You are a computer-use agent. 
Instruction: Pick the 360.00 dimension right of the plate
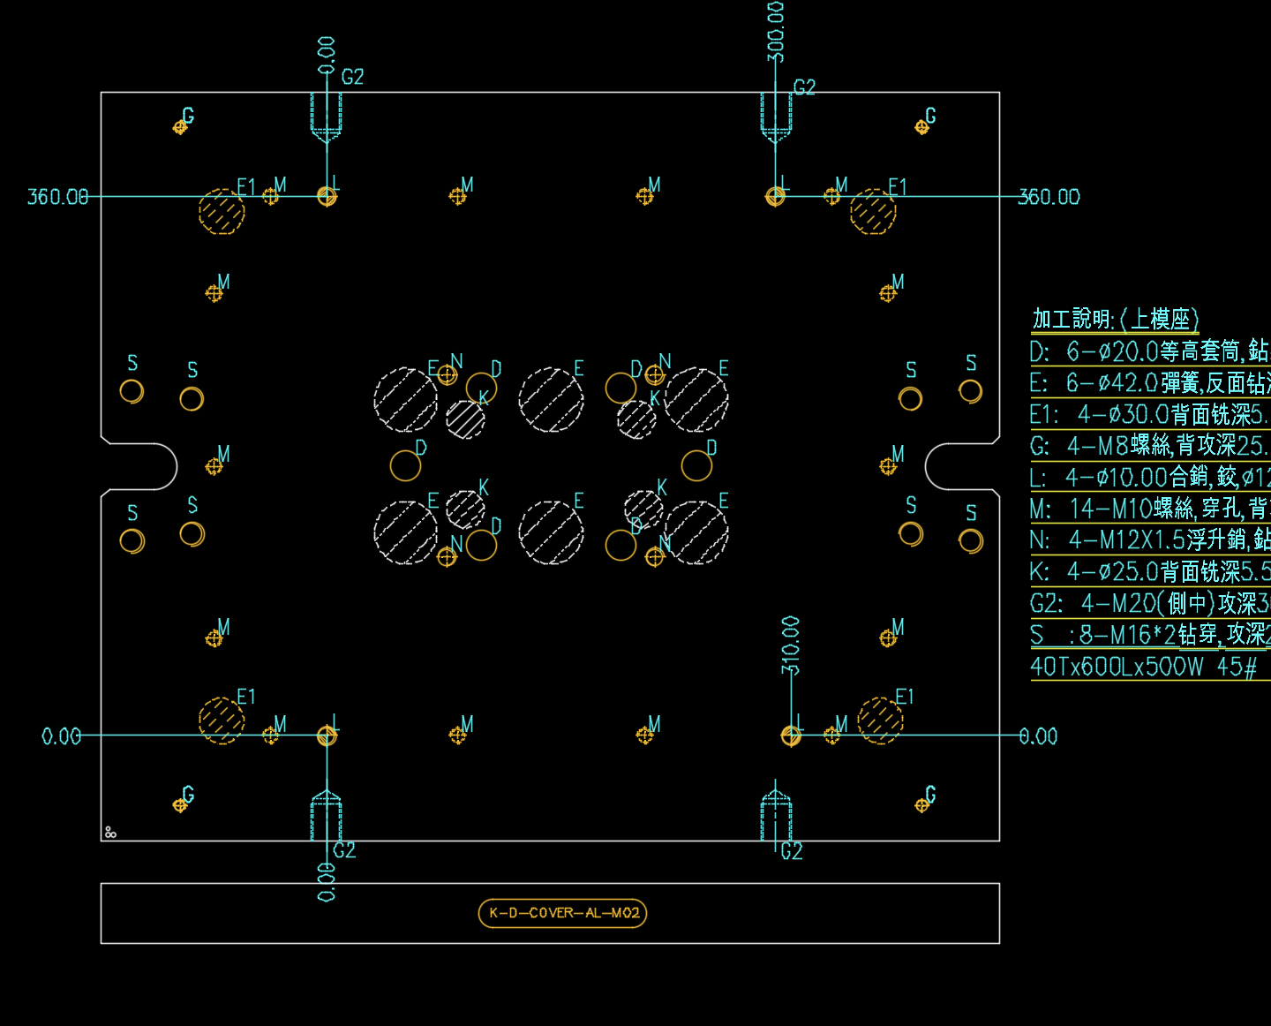point(1049,197)
